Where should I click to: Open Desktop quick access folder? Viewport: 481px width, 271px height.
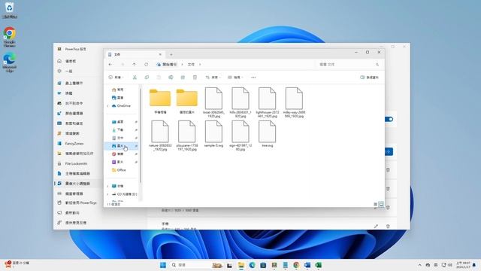click(118, 122)
